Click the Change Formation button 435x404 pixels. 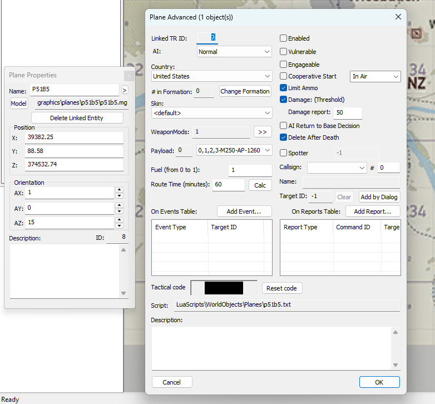[x=245, y=91]
